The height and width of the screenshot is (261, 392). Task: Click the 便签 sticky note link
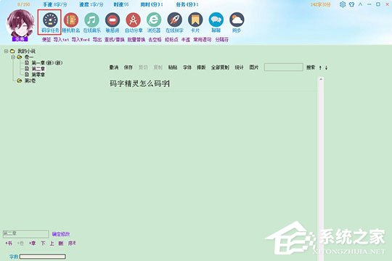tap(46, 39)
